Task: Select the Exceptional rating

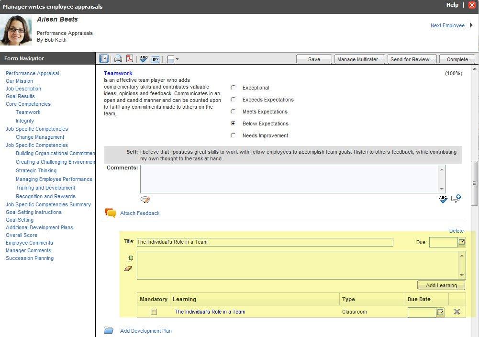Action: coord(233,88)
